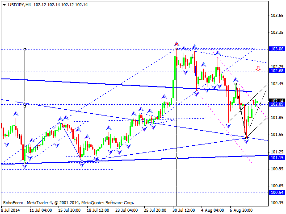Click the 6 Aug 20:00 time label
The width and height of the screenshot is (286, 214).
click(241, 210)
